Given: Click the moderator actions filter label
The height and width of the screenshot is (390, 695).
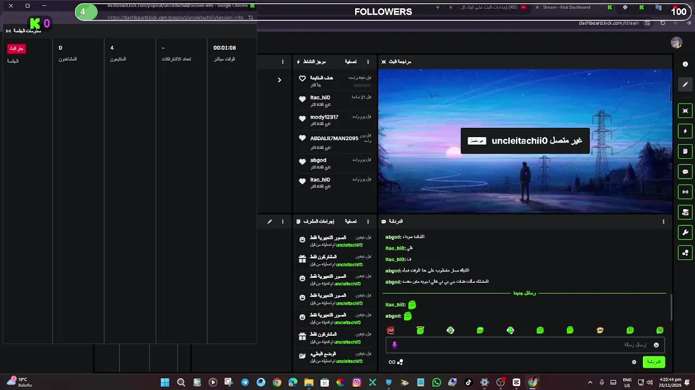Looking at the screenshot, I should point(351,222).
